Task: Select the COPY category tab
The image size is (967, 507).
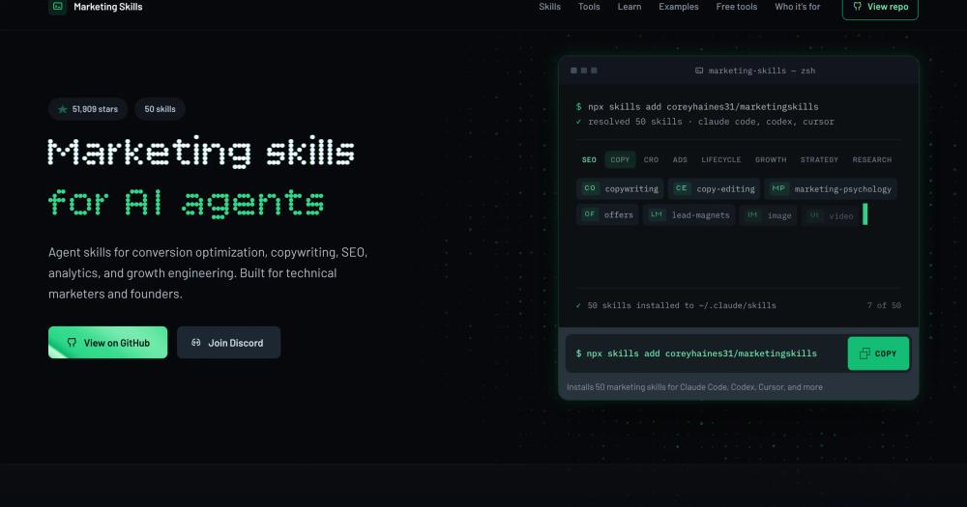Action: pos(620,159)
